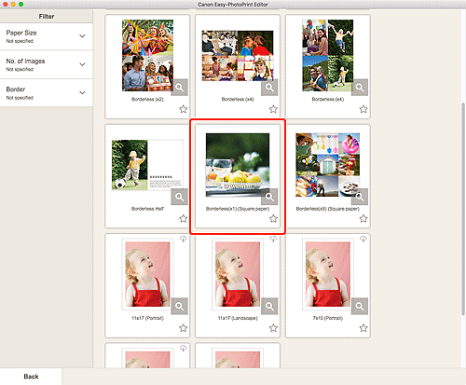This screenshot has height=385, width=466.
Task: Click the '11x17 (Landscape)' label text
Action: 238,318
